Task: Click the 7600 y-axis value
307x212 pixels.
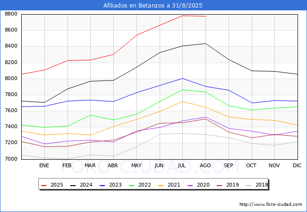Action: [x=11, y=111]
